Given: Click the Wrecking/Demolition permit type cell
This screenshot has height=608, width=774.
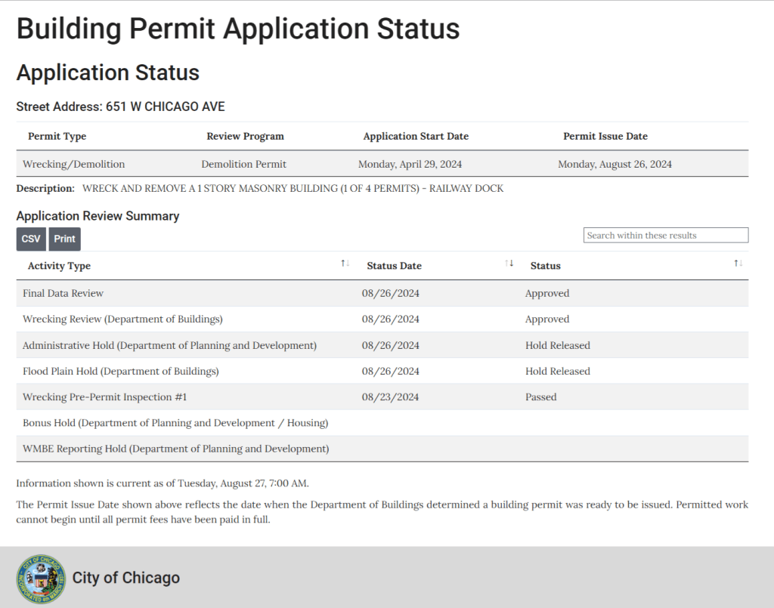Looking at the screenshot, I should coord(74,164).
